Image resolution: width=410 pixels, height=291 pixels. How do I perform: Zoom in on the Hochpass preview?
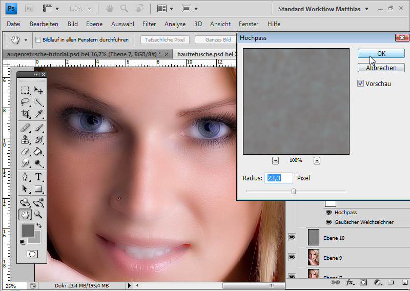click(317, 160)
